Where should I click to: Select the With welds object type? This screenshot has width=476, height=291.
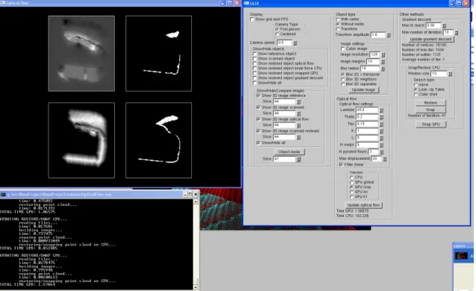pyautogui.click(x=338, y=19)
